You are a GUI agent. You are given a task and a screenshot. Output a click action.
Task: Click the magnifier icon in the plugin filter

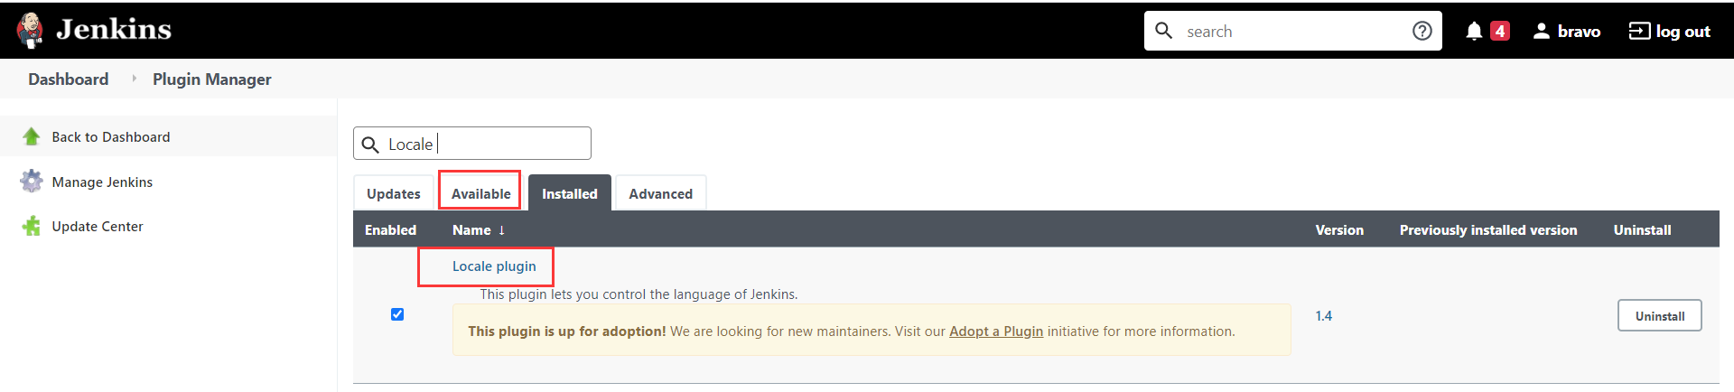pos(370,145)
